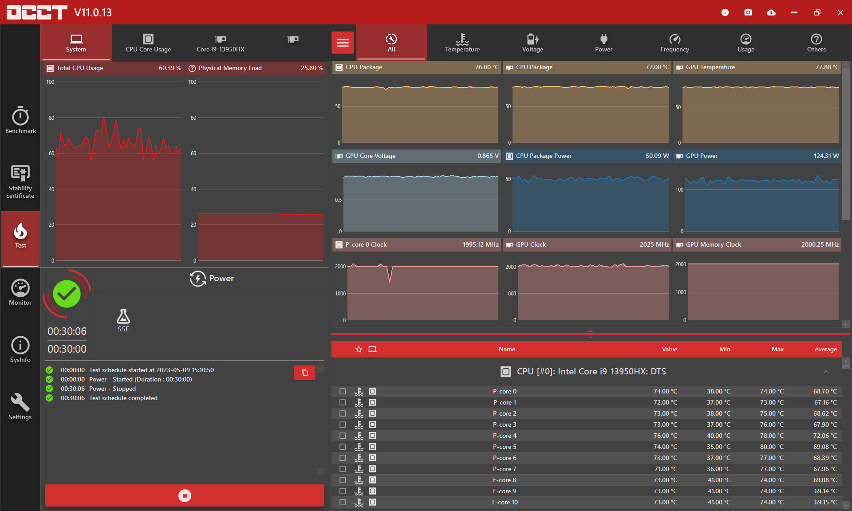
Task: Tick the checkbox for P-core 7
Action: tap(343, 469)
